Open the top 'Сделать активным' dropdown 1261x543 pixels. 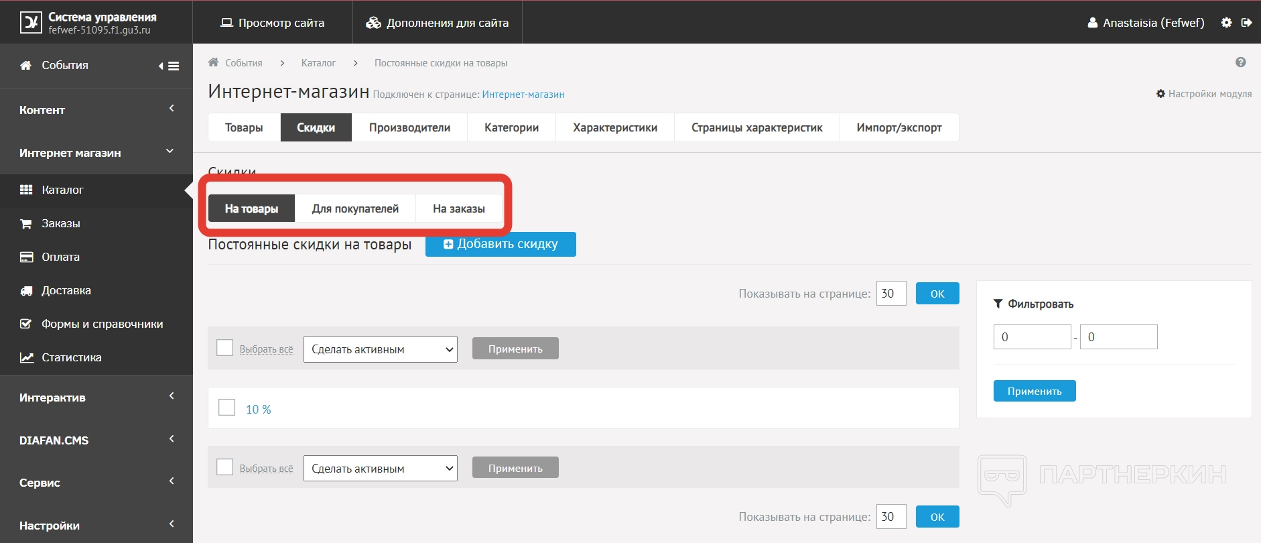[380, 349]
